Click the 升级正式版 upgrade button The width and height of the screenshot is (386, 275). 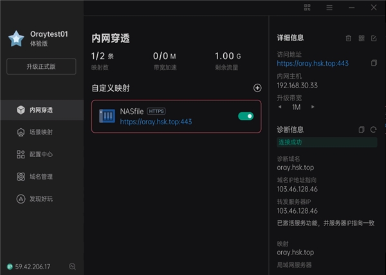click(41, 66)
